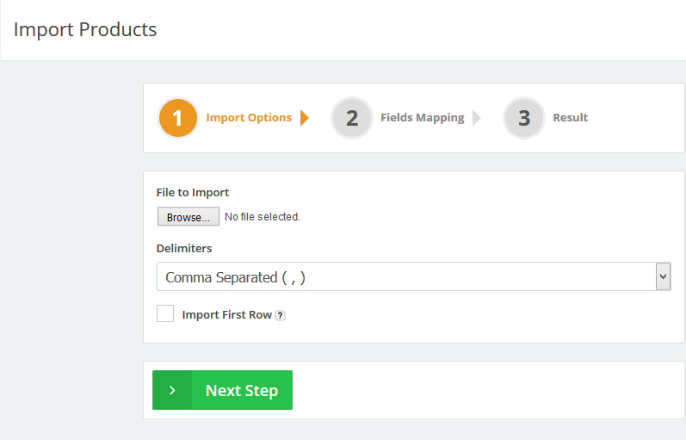The height and width of the screenshot is (440, 686).
Task: Enable the Import First Row checkbox
Action: point(165,314)
